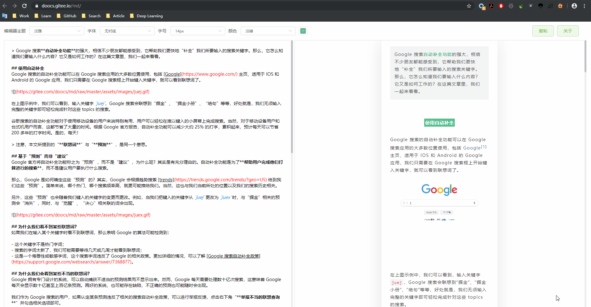Click the green 自动补全功能 text in preview
The image size is (591, 307).
(x=437, y=54)
